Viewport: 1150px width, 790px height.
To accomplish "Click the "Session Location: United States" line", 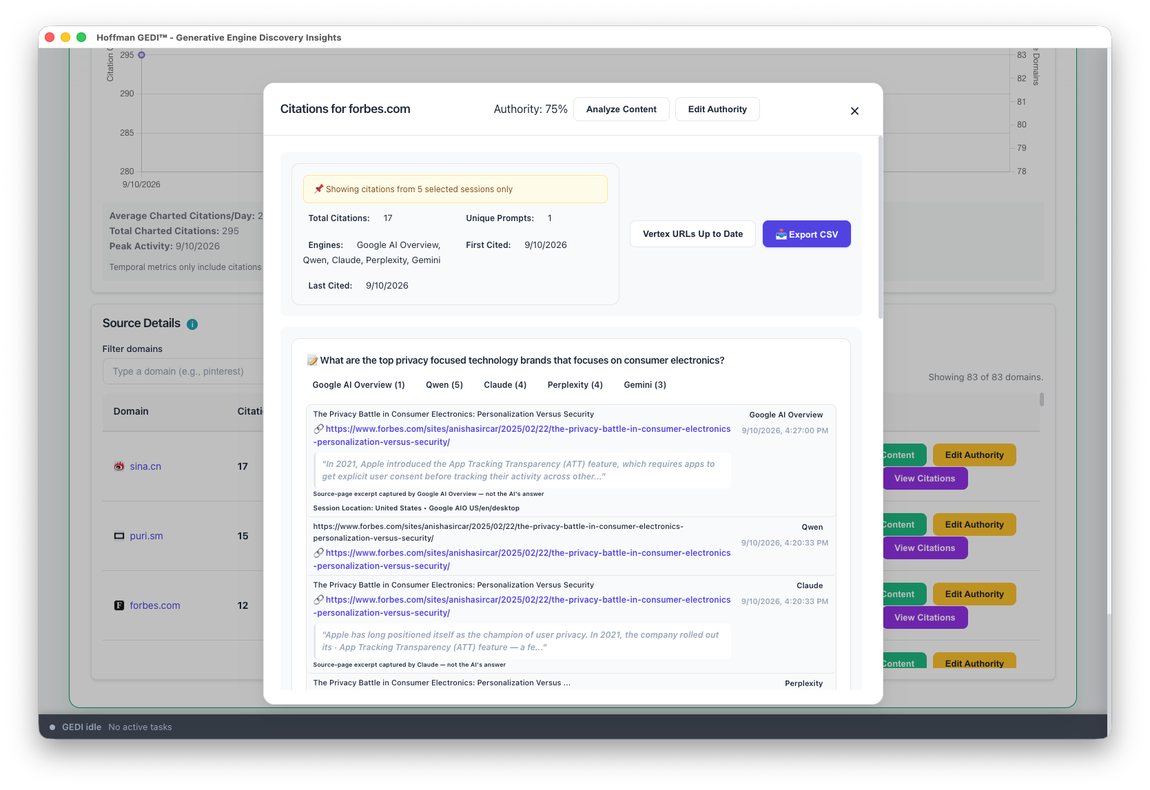I will (x=416, y=508).
